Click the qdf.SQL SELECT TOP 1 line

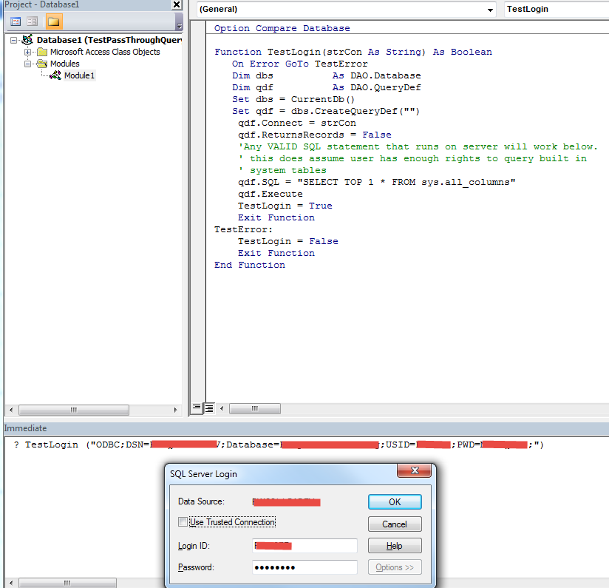click(377, 182)
